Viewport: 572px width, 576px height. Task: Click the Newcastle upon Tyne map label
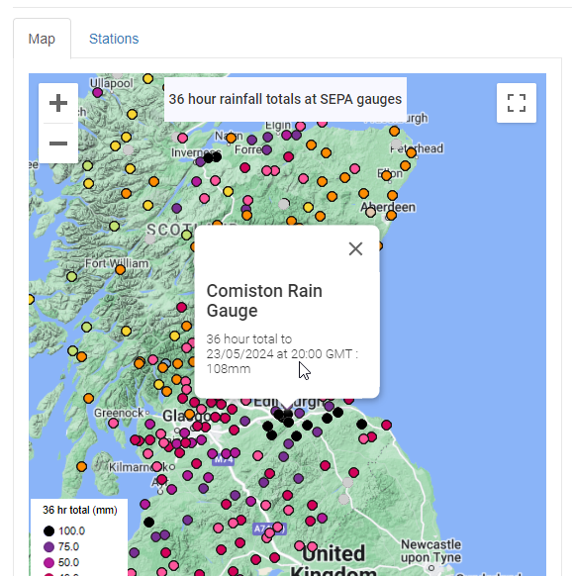click(x=430, y=550)
